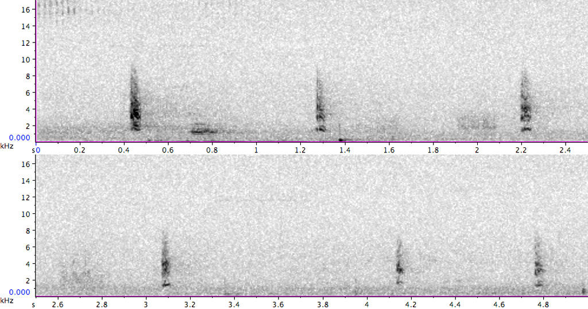588x309 pixels.
Task: Click the 3.6 time-axis label
Action: tap(278, 305)
